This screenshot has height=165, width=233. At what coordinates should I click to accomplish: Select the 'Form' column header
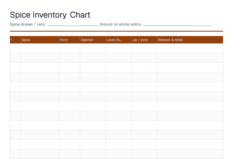click(70, 40)
